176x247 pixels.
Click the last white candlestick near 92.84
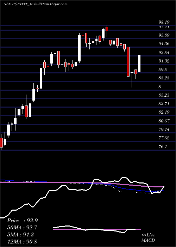139,64
